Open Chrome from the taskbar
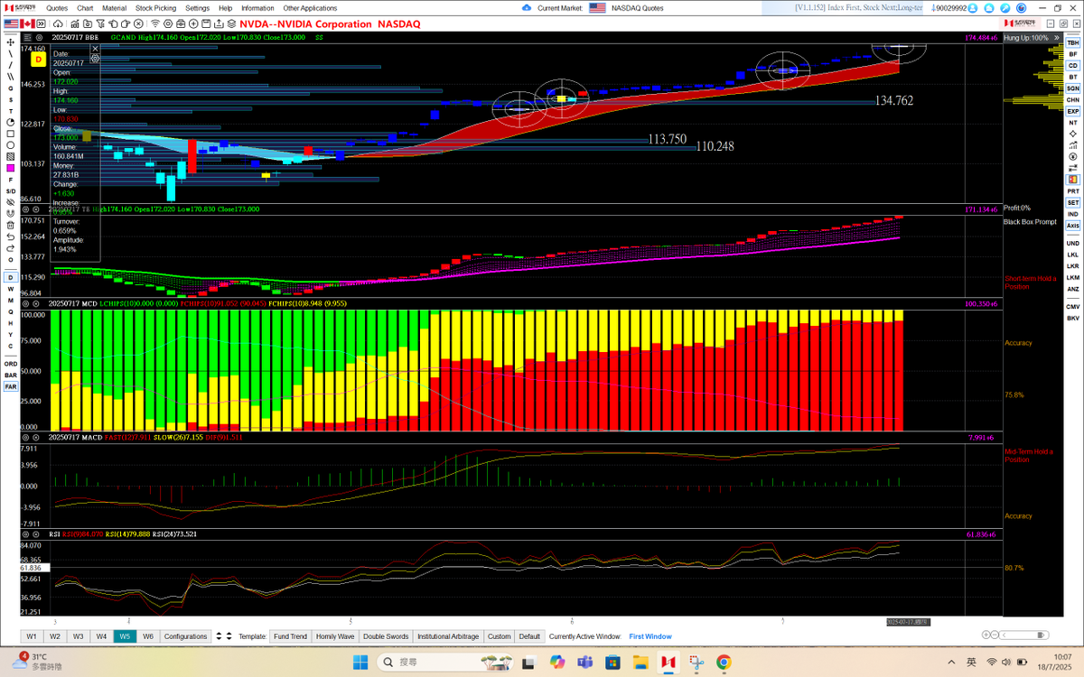The image size is (1084, 677). point(723,662)
